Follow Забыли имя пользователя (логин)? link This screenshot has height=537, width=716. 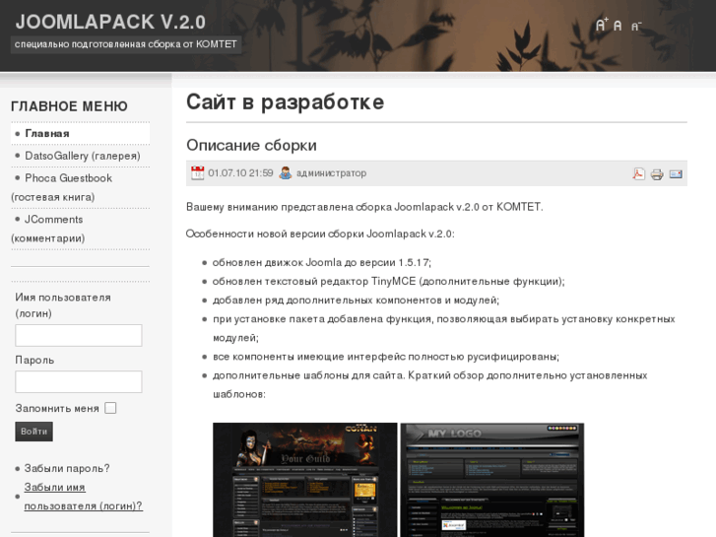[x=83, y=497]
